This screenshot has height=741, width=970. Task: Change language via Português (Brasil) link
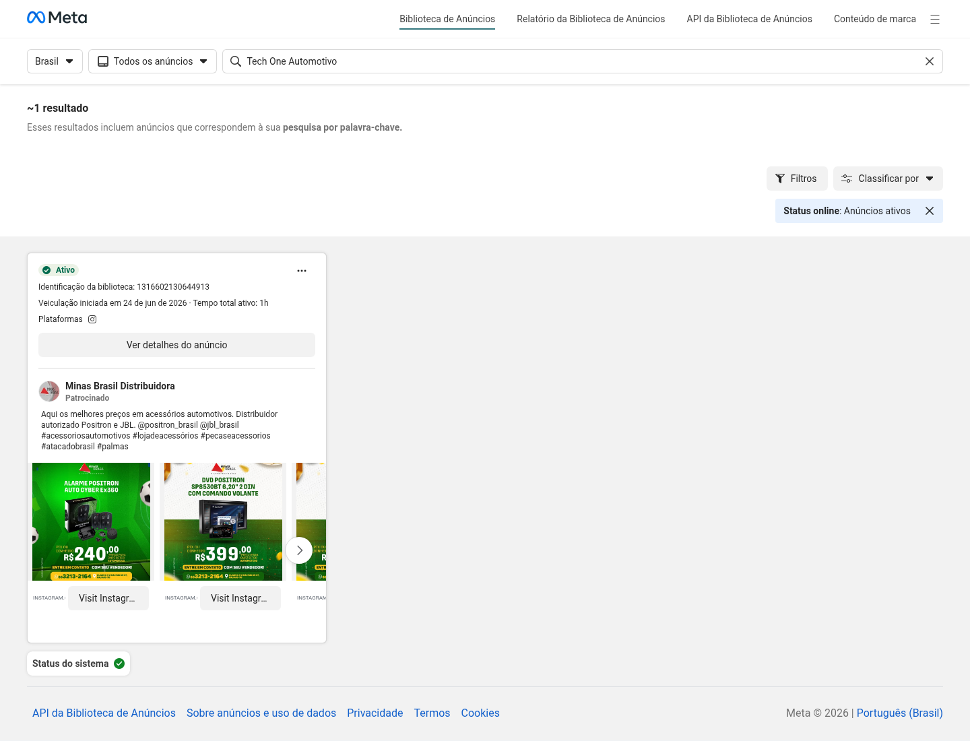point(899,713)
